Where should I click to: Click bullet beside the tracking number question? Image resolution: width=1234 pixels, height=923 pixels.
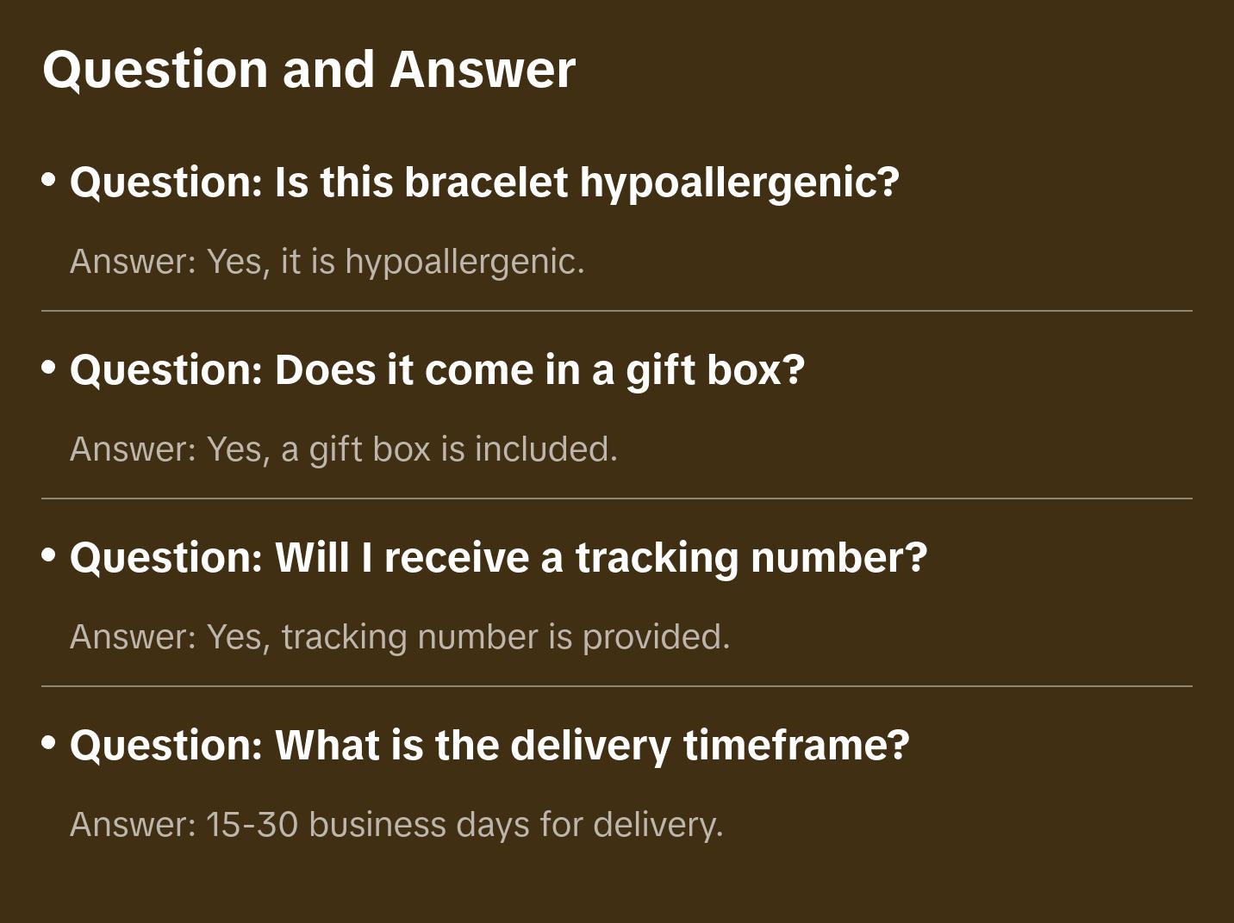[49, 555]
